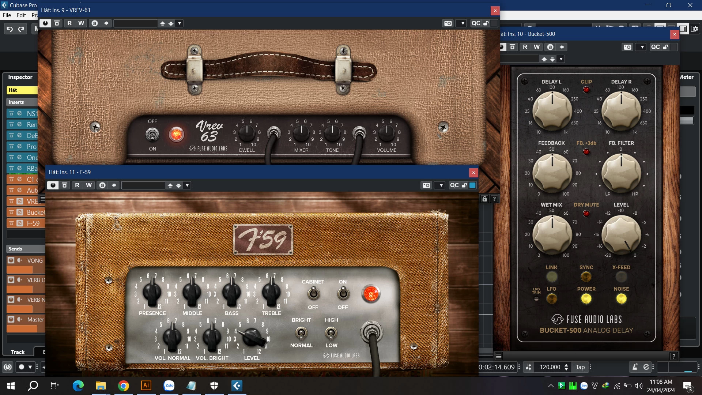Click the tempo value 120.000 field
The height and width of the screenshot is (395, 702).
[550, 367]
